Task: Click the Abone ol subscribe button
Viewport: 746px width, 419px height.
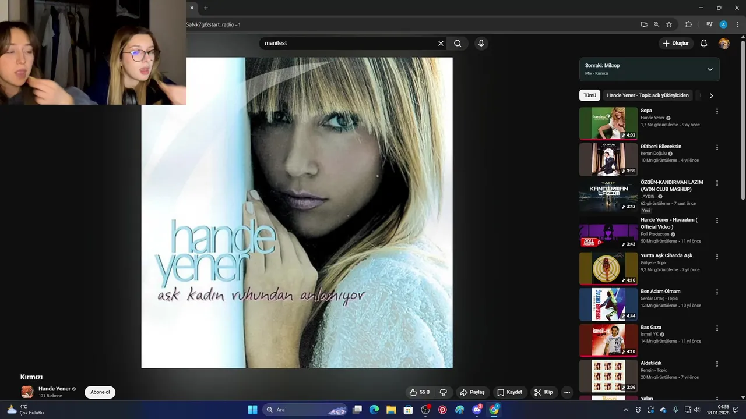Action: 100,392
